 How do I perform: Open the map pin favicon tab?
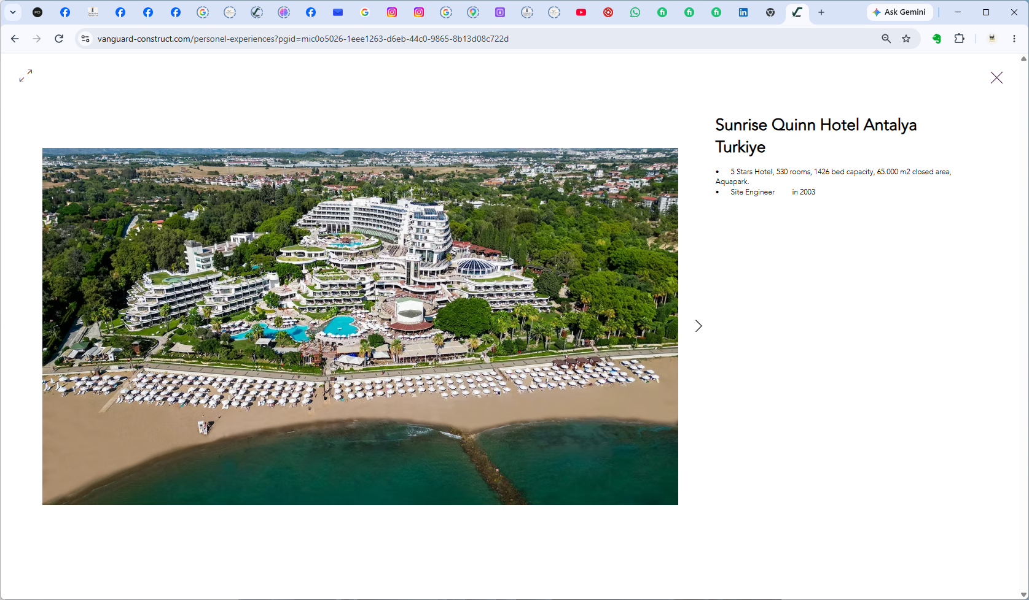tap(473, 12)
